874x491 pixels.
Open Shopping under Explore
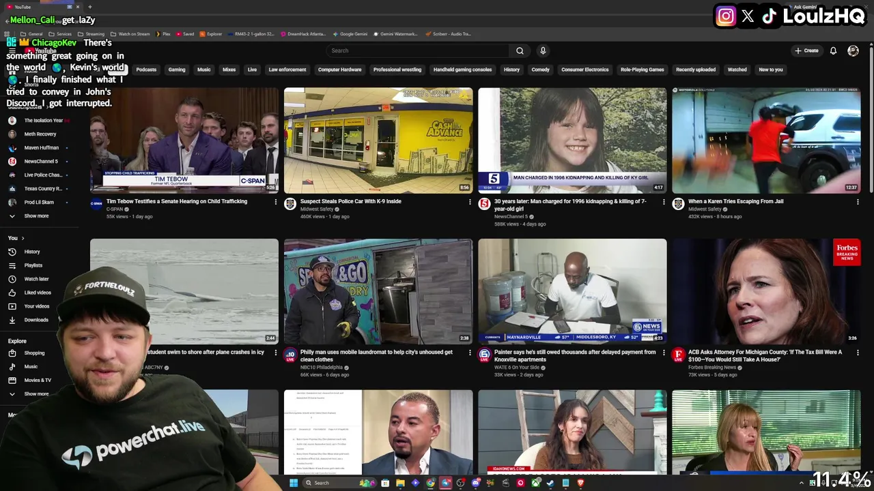34,353
